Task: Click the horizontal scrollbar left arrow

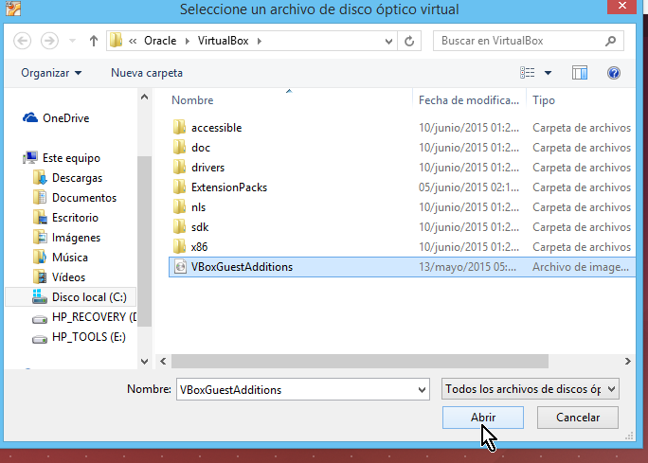Action: [163, 362]
